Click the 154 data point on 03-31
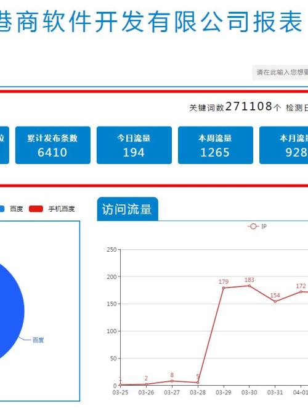 click(x=275, y=301)
